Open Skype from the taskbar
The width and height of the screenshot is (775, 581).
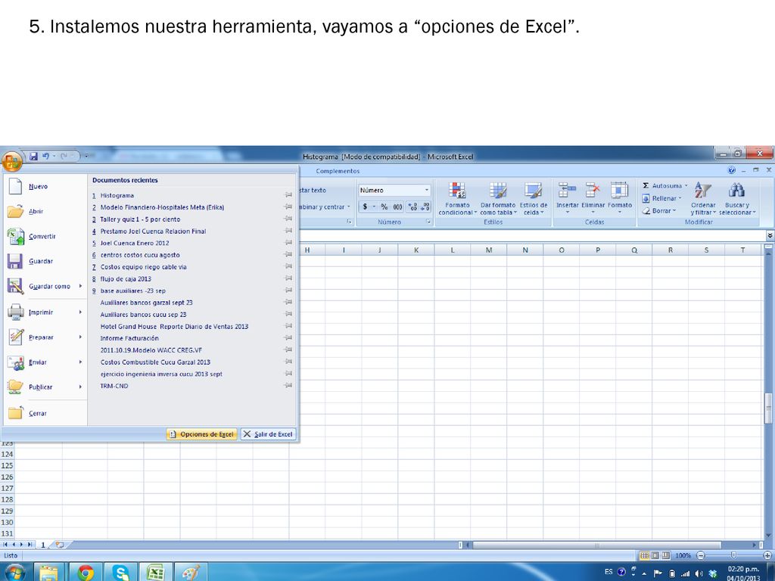120,572
